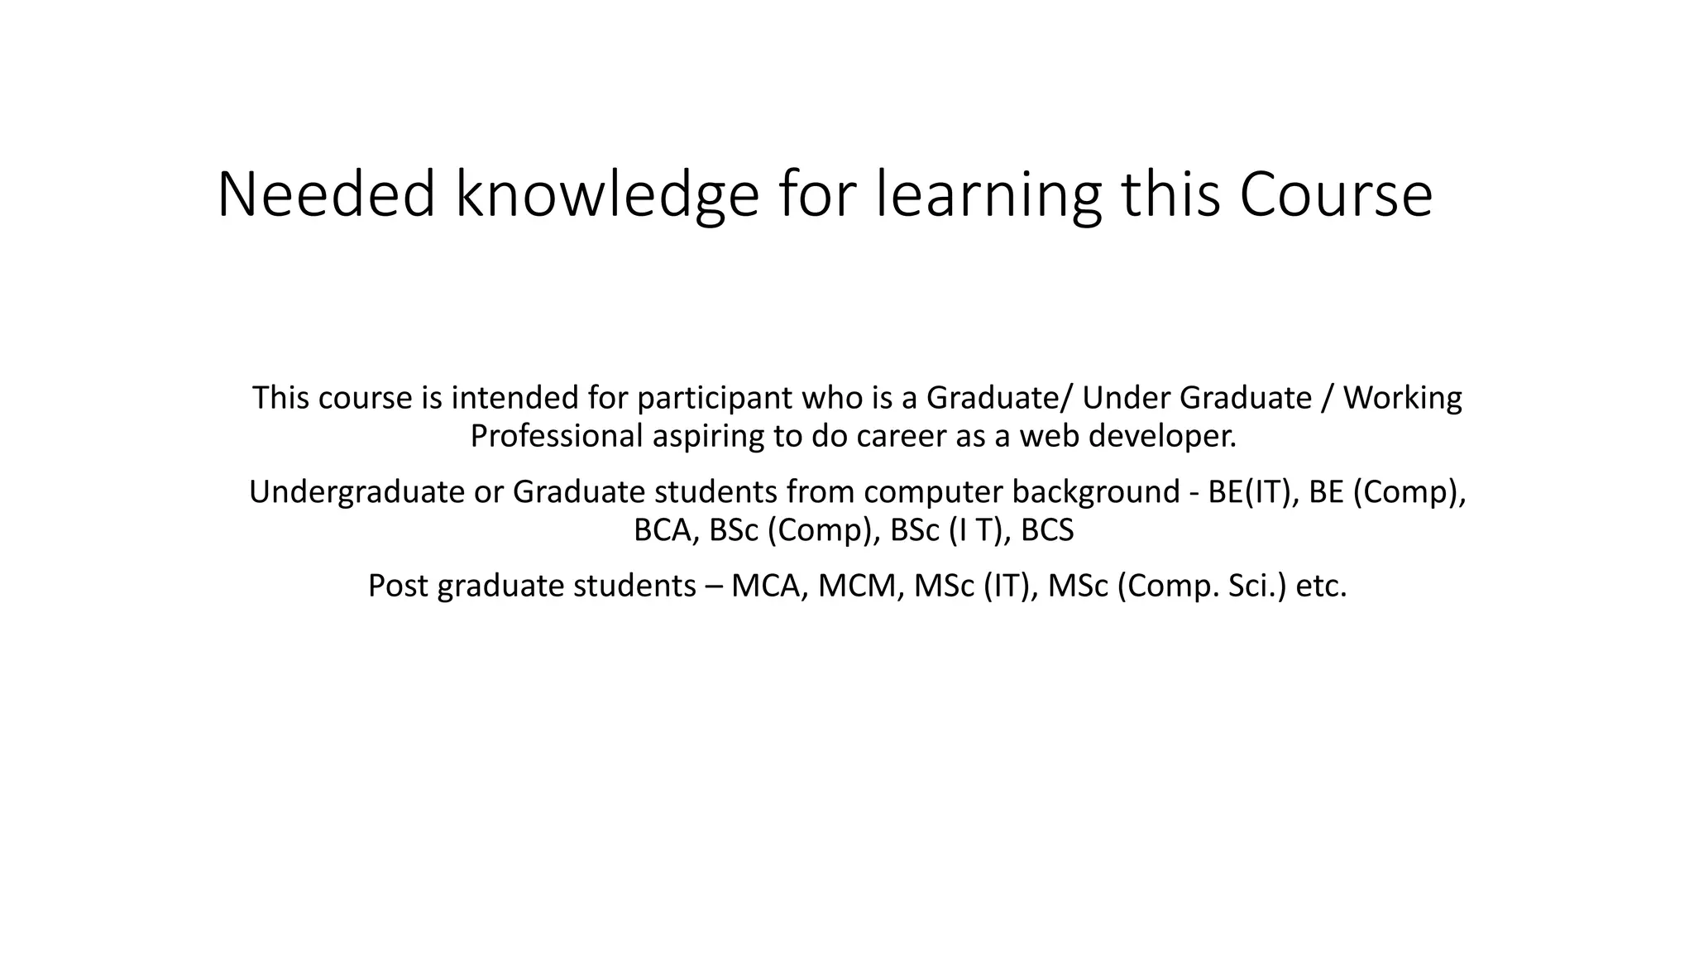
Task: Click the phrase 'web developer.'
Action: [1127, 436]
